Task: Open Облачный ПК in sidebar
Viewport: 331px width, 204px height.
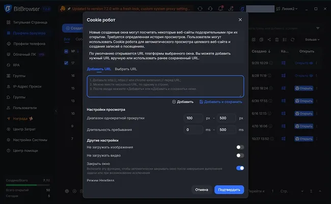Action: [25, 54]
